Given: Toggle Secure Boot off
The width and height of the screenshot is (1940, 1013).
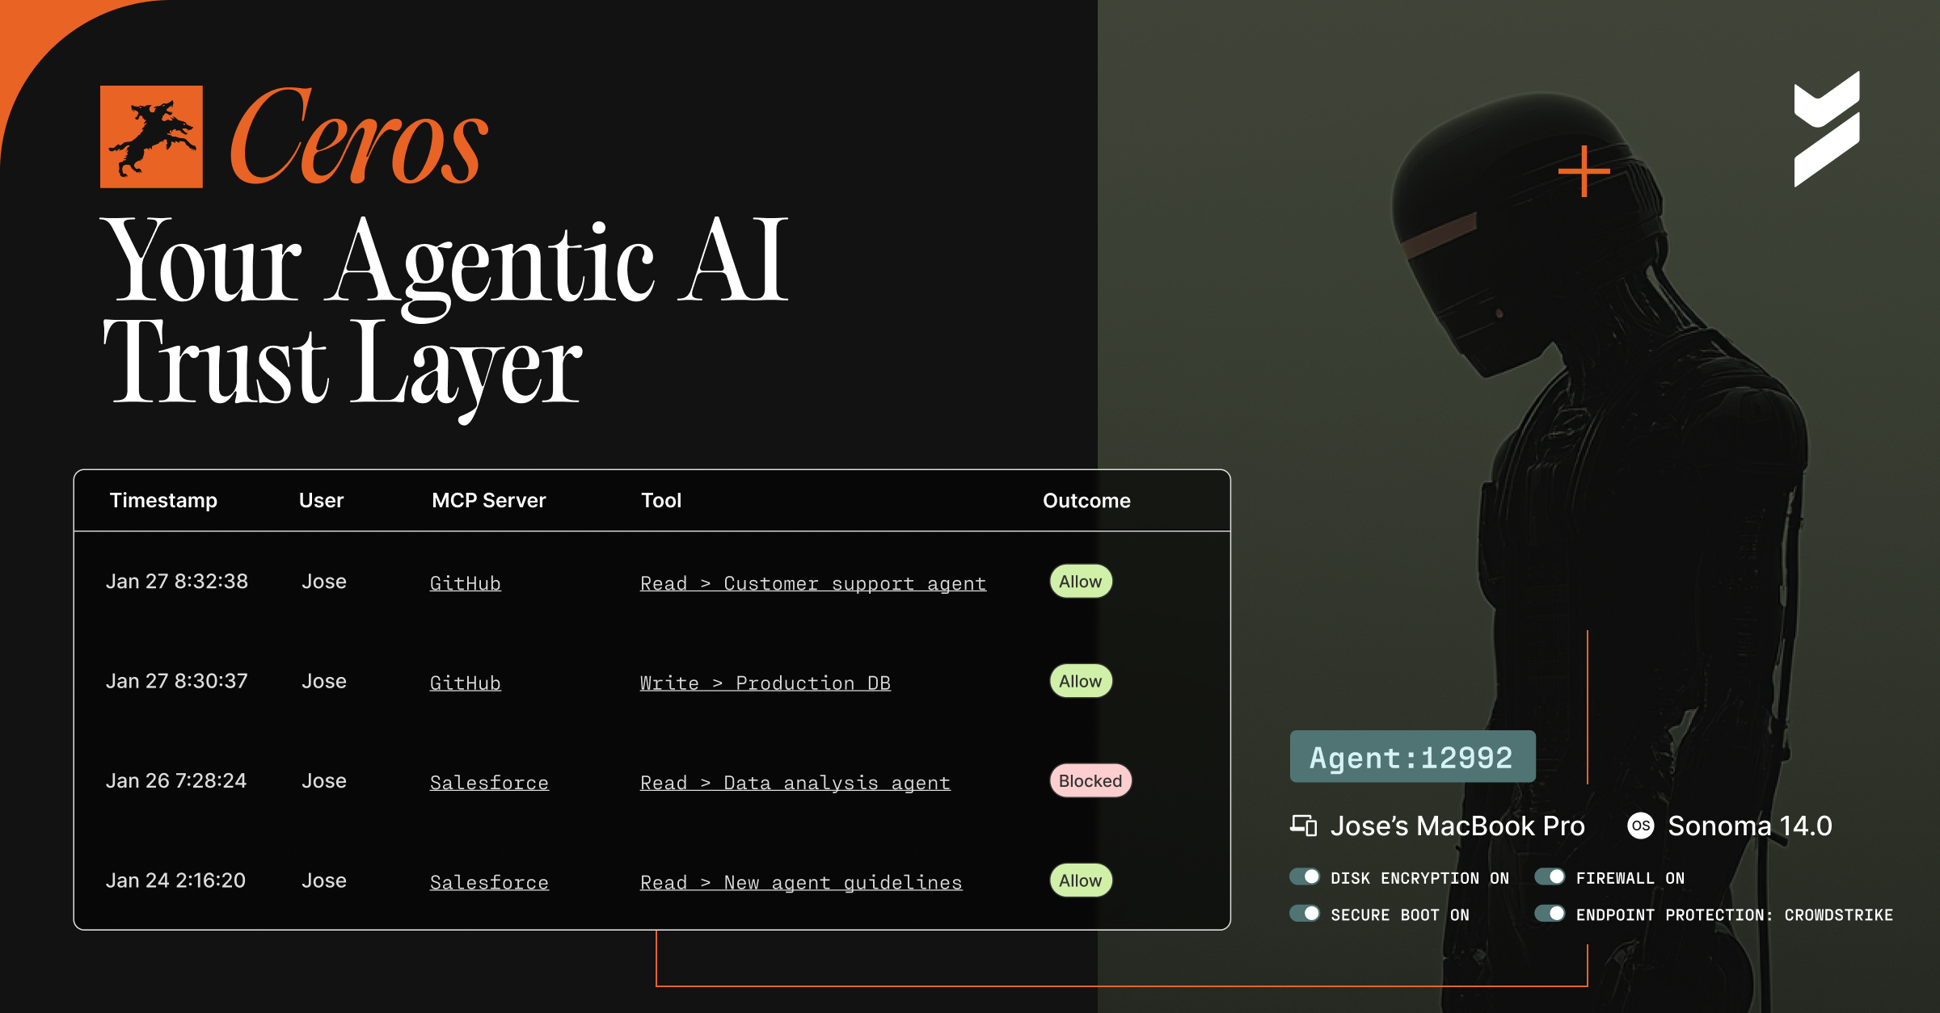Looking at the screenshot, I should click(x=1305, y=914).
